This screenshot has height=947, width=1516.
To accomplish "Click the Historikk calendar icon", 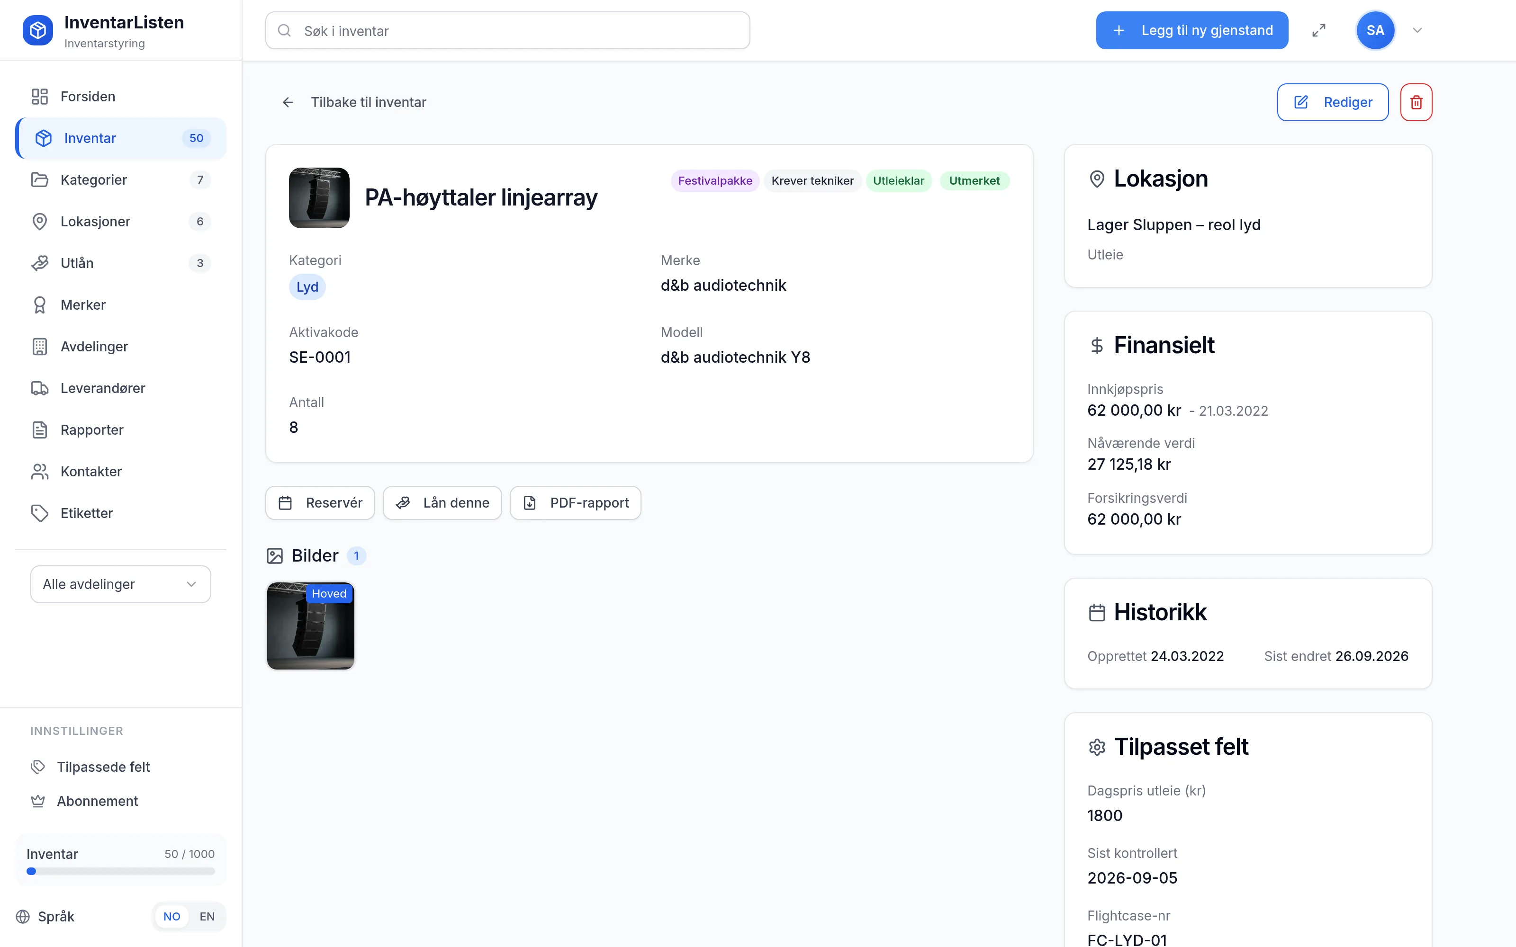I will pos(1097,613).
